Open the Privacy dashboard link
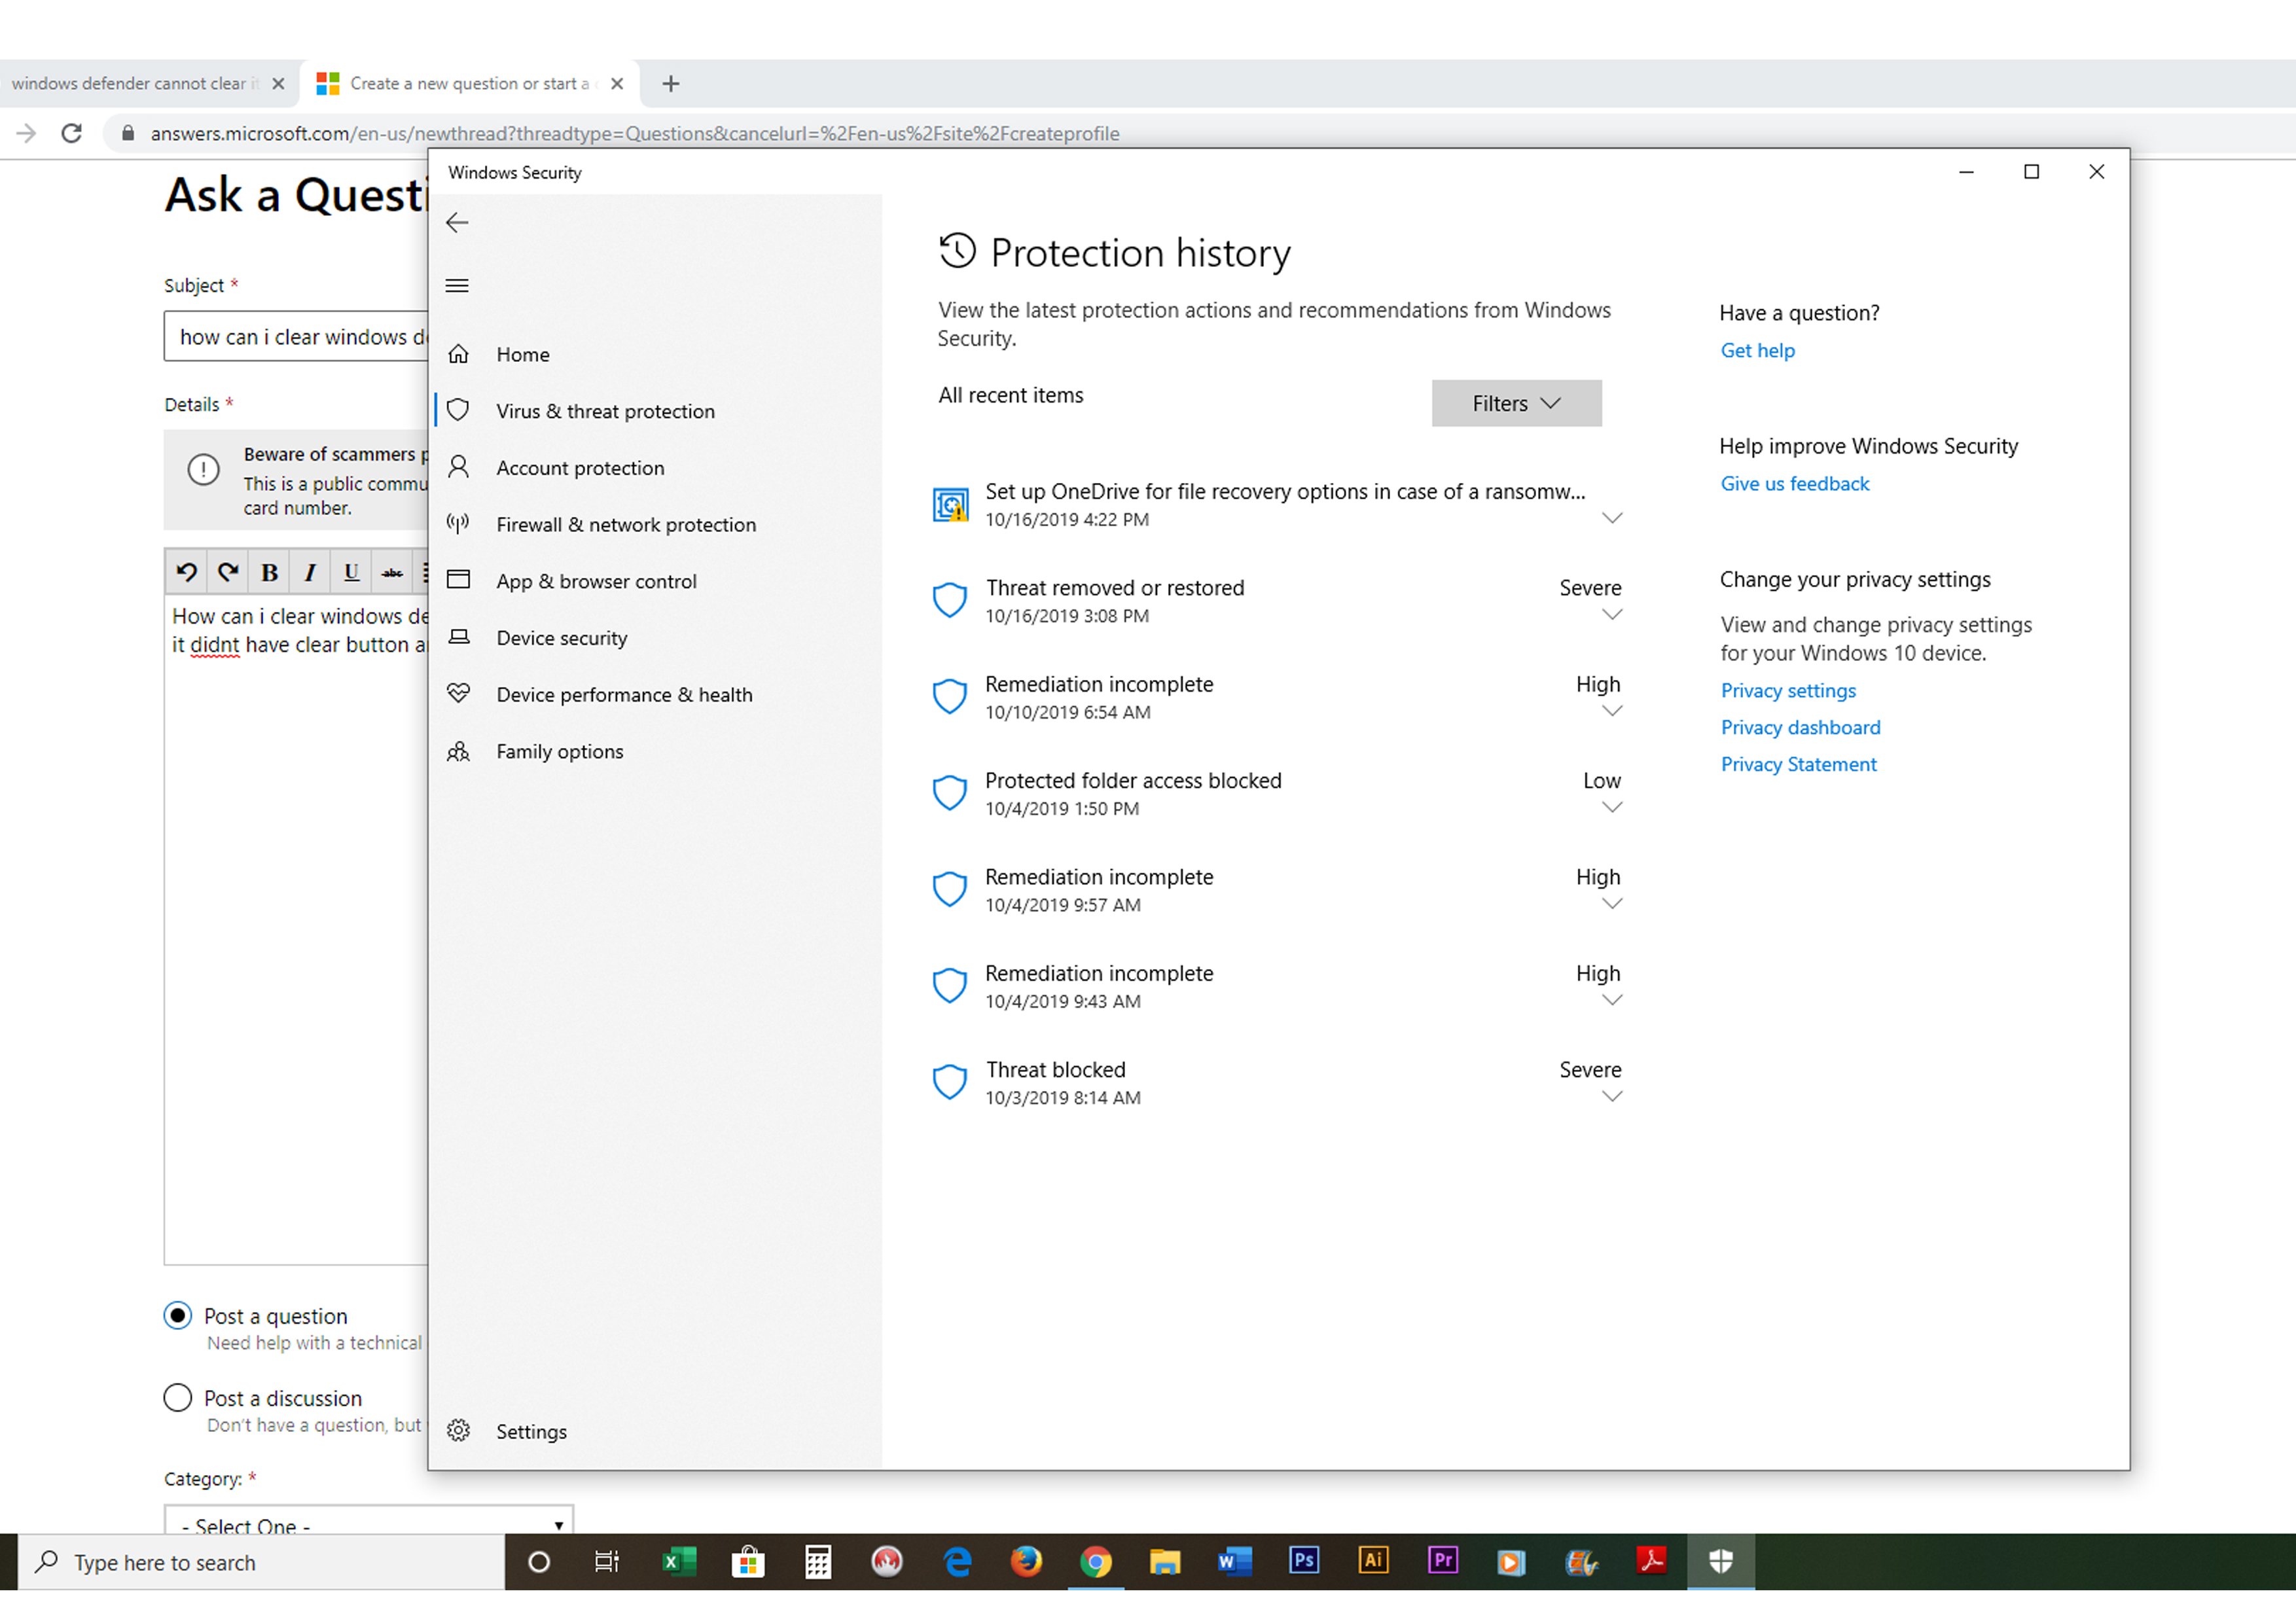The height and width of the screenshot is (1623, 2296). (x=1800, y=727)
